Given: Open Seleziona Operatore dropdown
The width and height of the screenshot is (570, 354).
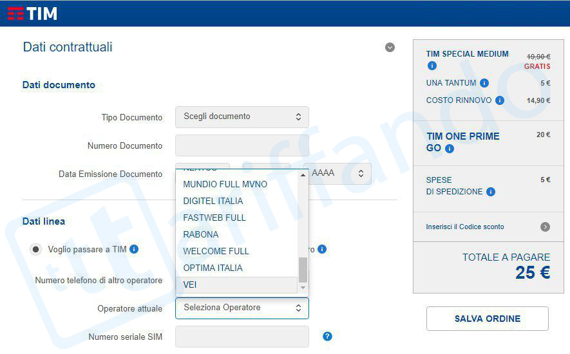Looking at the screenshot, I should [242, 308].
